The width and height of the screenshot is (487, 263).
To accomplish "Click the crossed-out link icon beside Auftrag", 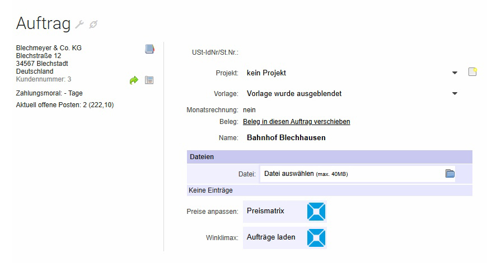I will (93, 25).
